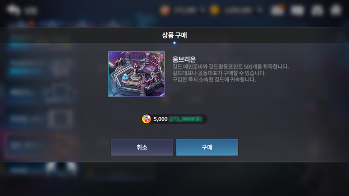Add gold coin currency via plus sign
This screenshot has height=196, width=349.
pos(260,10)
